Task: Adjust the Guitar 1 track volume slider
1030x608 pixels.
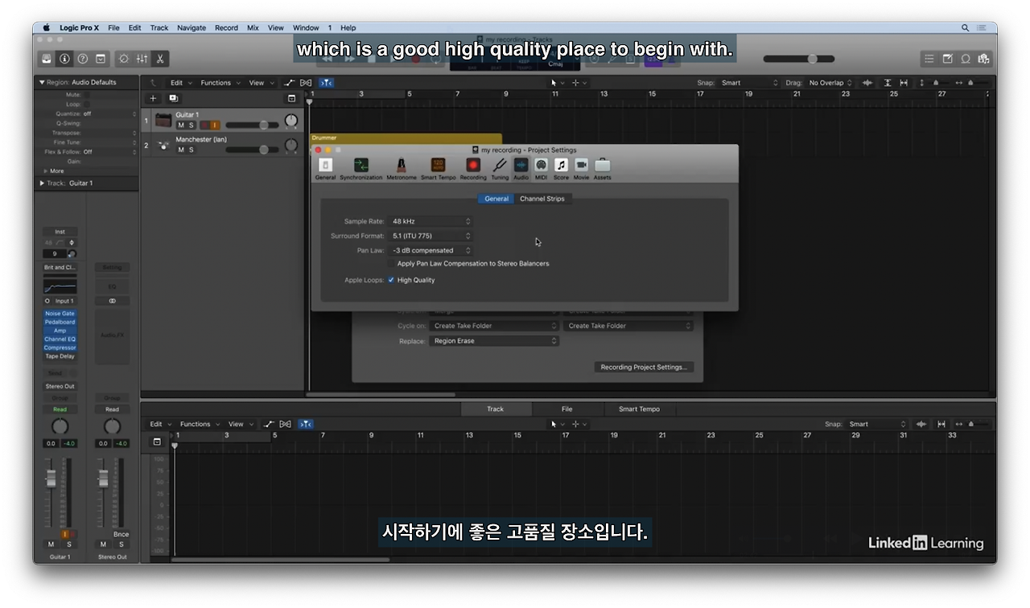Action: [252, 125]
